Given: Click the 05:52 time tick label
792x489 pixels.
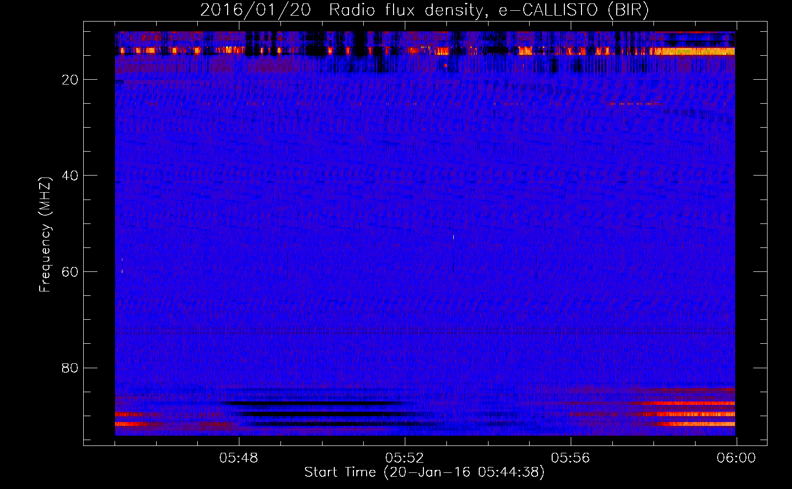Looking at the screenshot, I should [x=405, y=458].
